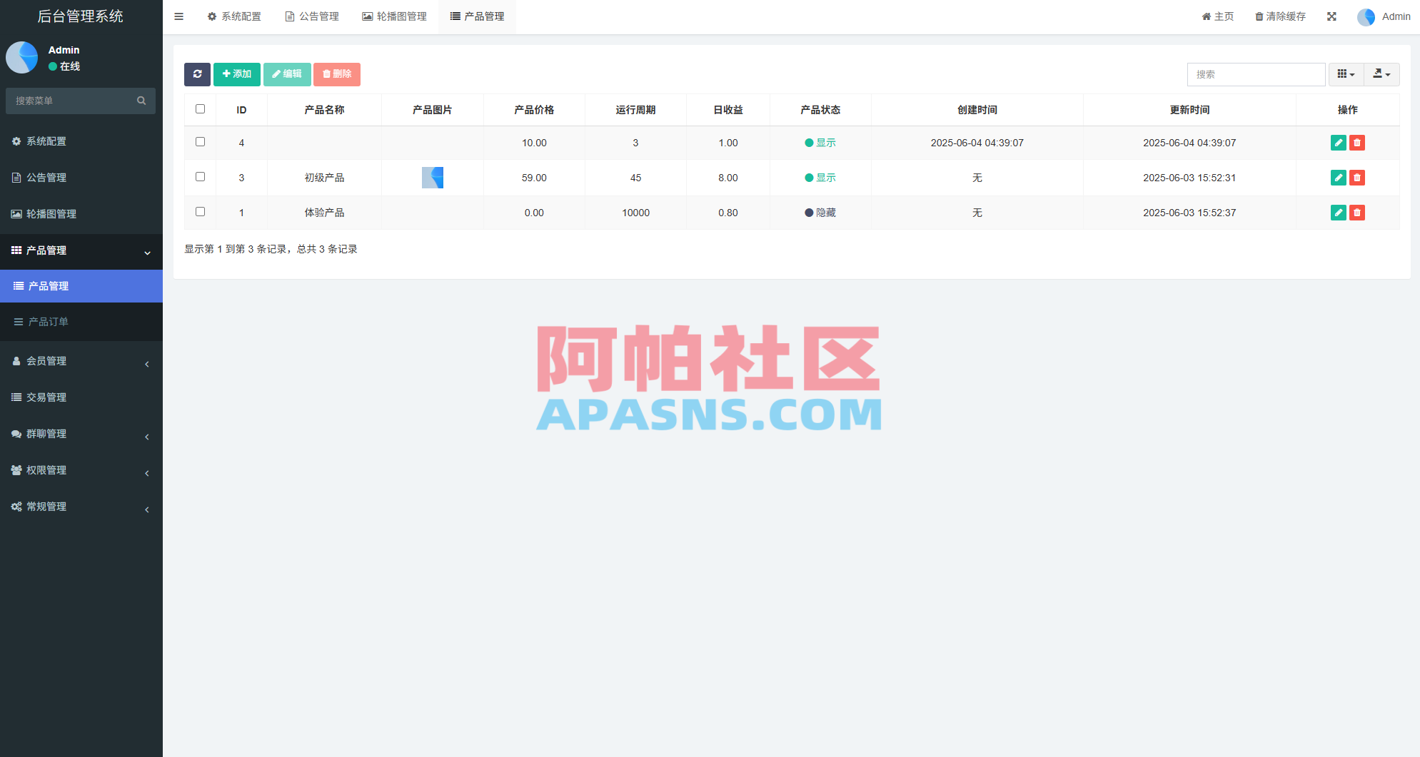Click inside the 搜索 search field

1256,74
